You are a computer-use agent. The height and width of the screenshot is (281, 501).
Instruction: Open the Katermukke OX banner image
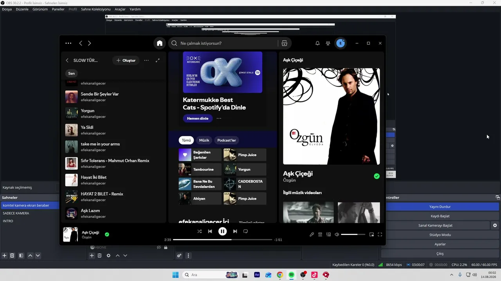tap(222, 72)
